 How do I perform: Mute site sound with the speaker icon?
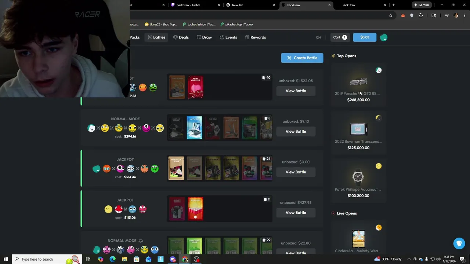(x=318, y=37)
